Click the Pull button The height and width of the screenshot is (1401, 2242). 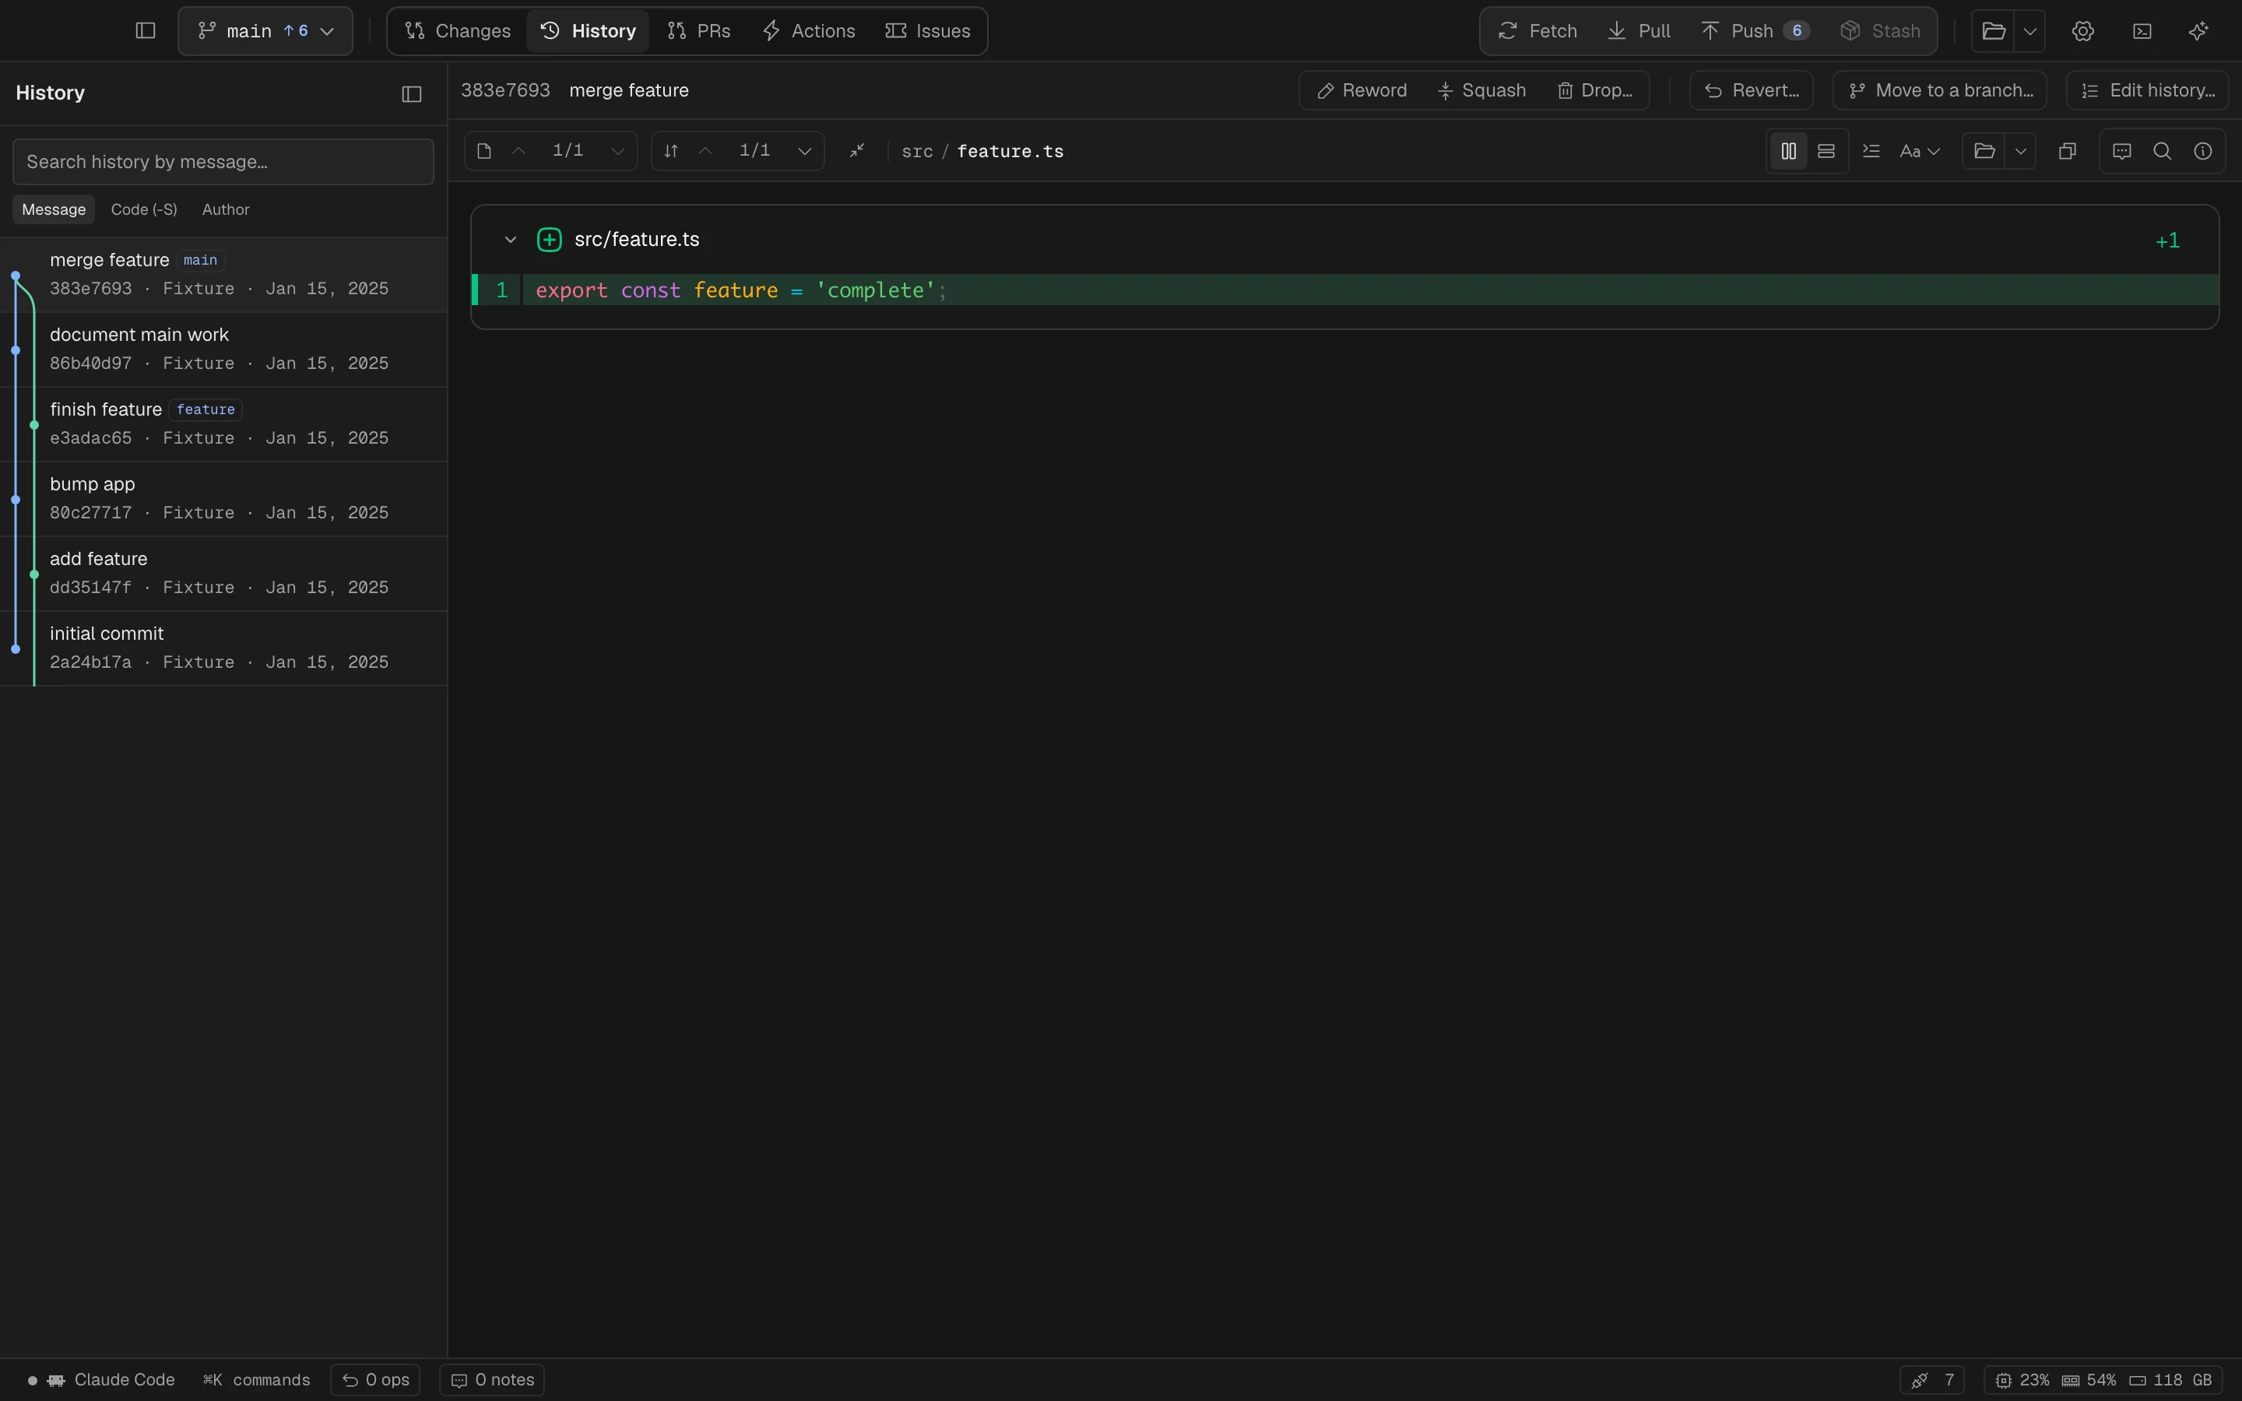[x=1639, y=30]
